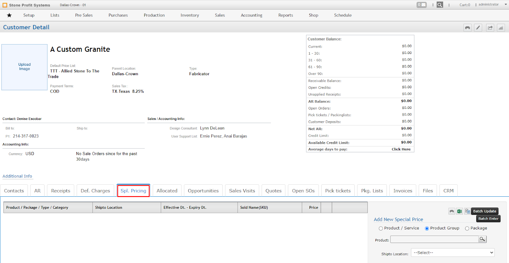Switch to the Pick tickets tab

[x=338, y=191]
